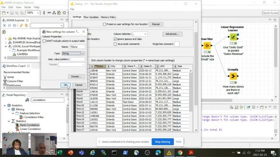Click the Microsoft Teams icon in the taskbar
The image size is (280, 157).
(x=82, y=153)
